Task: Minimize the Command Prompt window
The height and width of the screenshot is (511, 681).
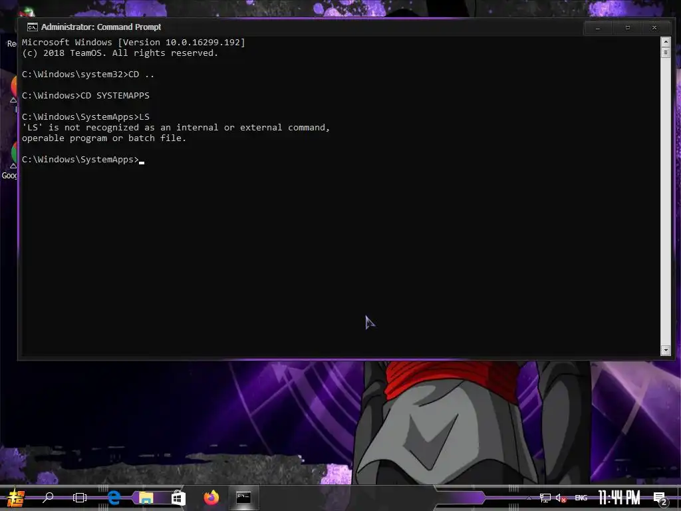Action: tap(598, 28)
